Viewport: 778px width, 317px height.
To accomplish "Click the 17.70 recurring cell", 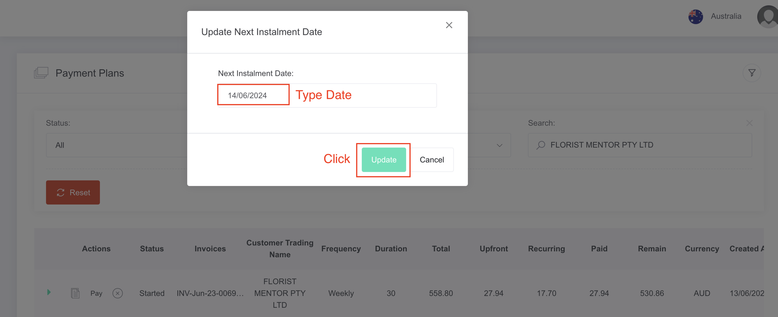I will tap(546, 293).
